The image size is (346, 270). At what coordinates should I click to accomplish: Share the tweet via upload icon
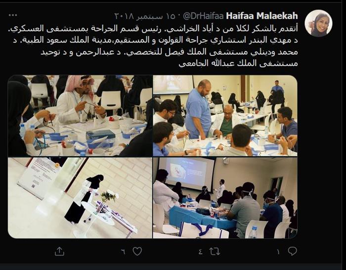[59, 251]
